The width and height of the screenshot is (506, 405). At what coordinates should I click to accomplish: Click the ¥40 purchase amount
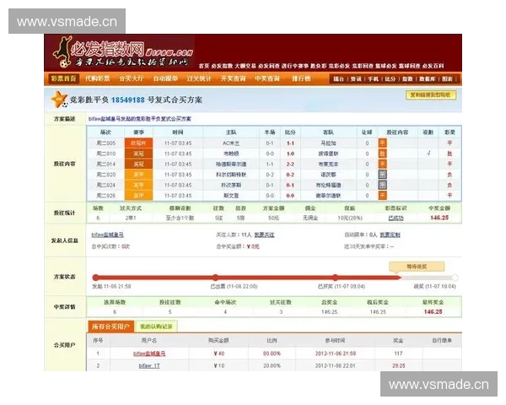[219, 354]
